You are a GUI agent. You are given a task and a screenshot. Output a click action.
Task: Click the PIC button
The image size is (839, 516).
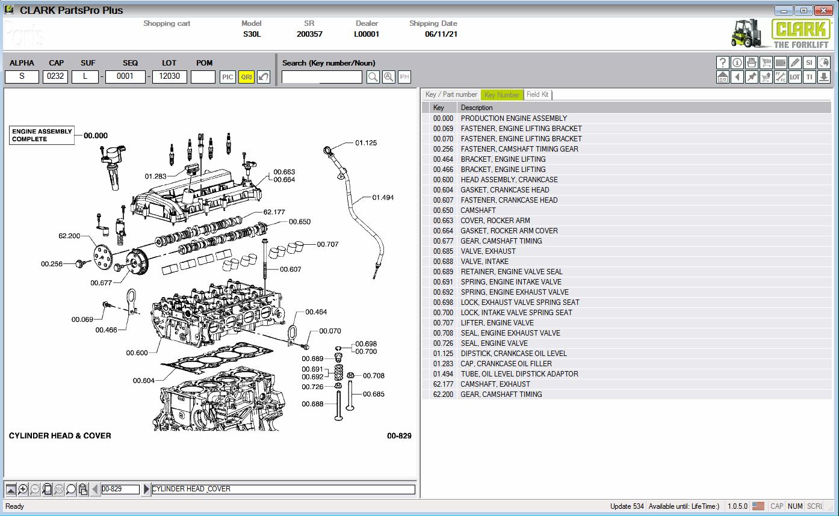(x=228, y=77)
